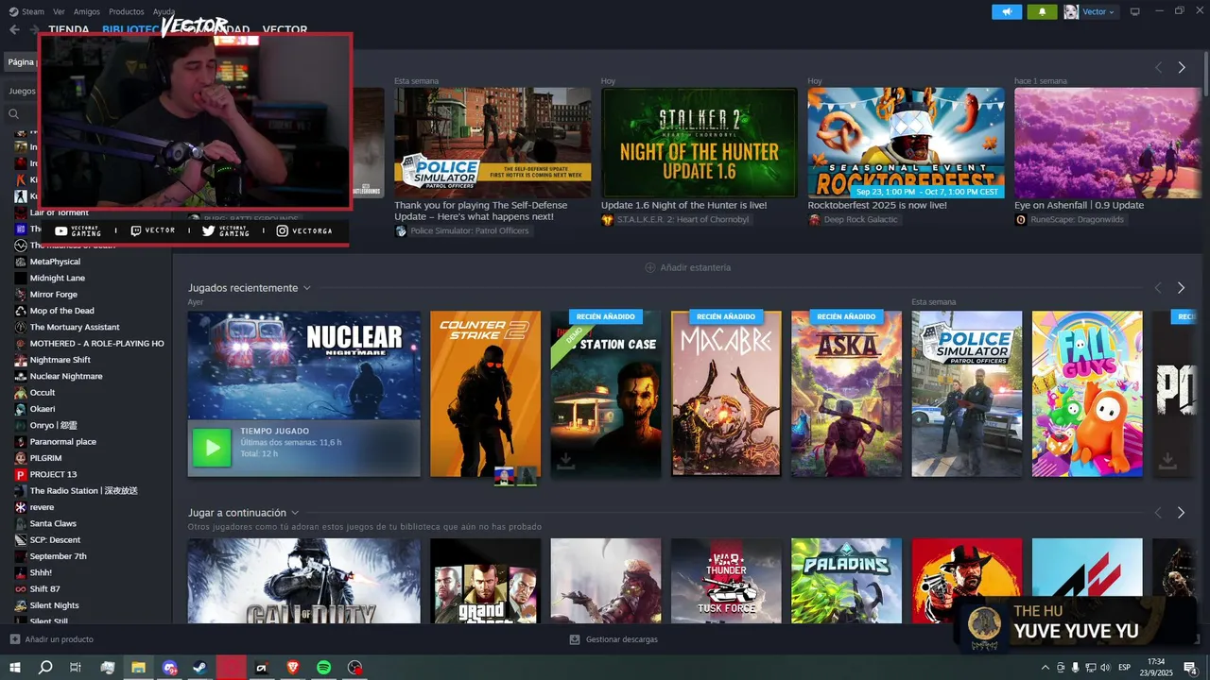The image size is (1210, 680).
Task: Open the Macabre game cover
Action: click(726, 394)
